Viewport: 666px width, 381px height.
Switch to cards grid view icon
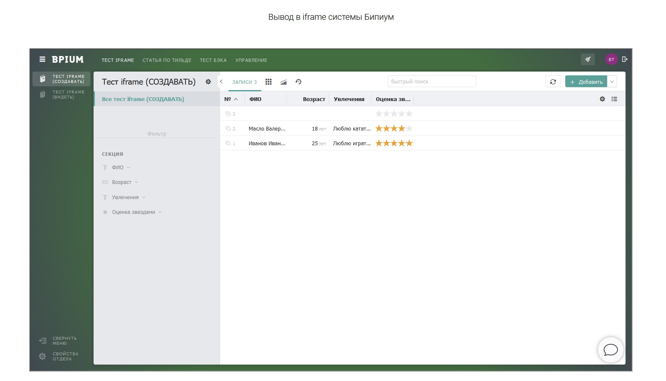(x=269, y=82)
